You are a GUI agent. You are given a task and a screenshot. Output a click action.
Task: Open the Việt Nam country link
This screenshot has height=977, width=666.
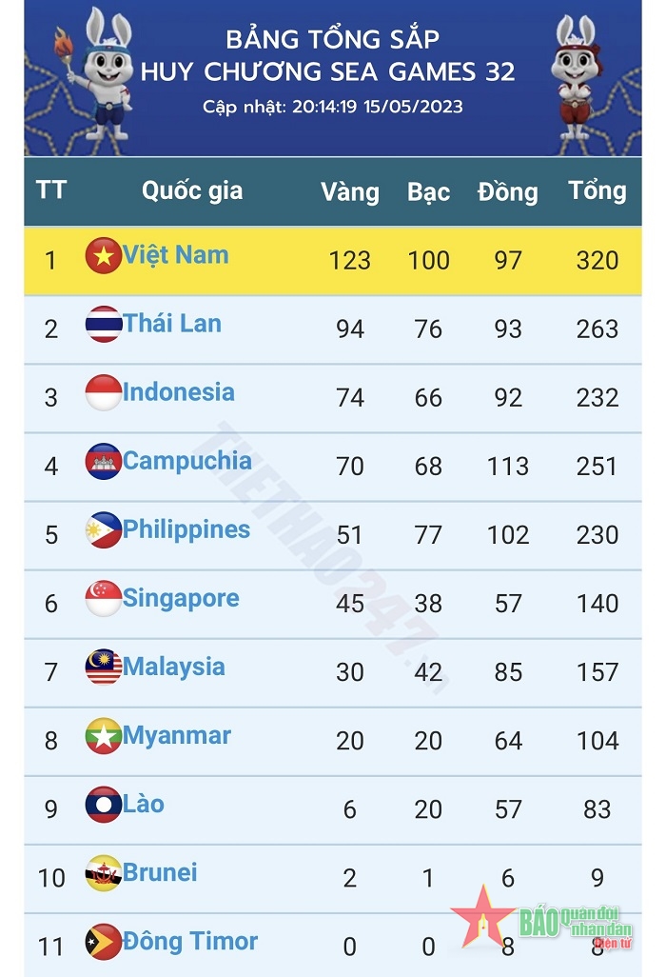pyautogui.click(x=176, y=255)
